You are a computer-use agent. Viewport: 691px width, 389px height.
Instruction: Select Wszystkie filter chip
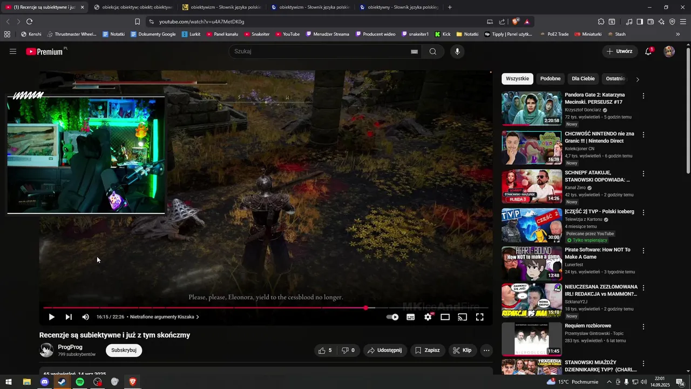click(x=517, y=79)
